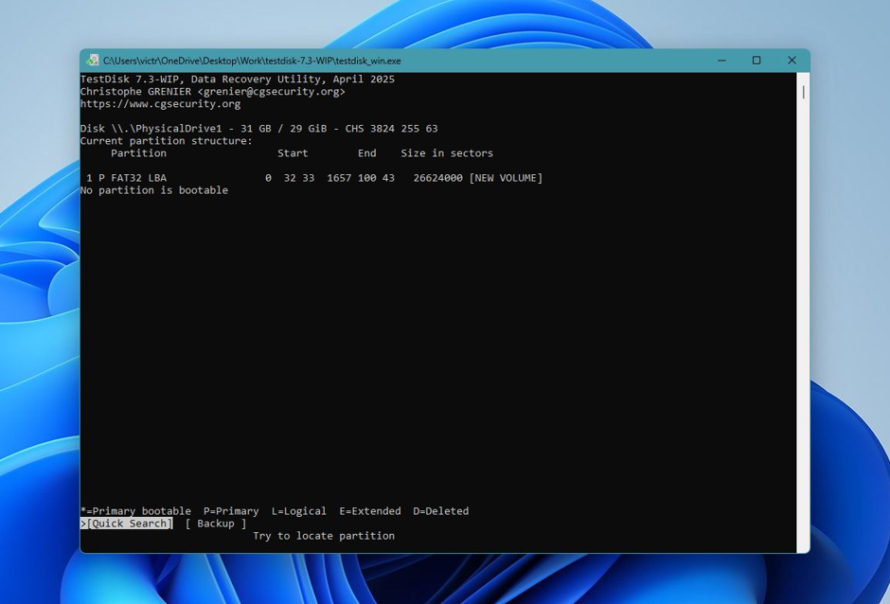Click the 'No partition is bootable' message
The width and height of the screenshot is (890, 604).
(x=154, y=190)
